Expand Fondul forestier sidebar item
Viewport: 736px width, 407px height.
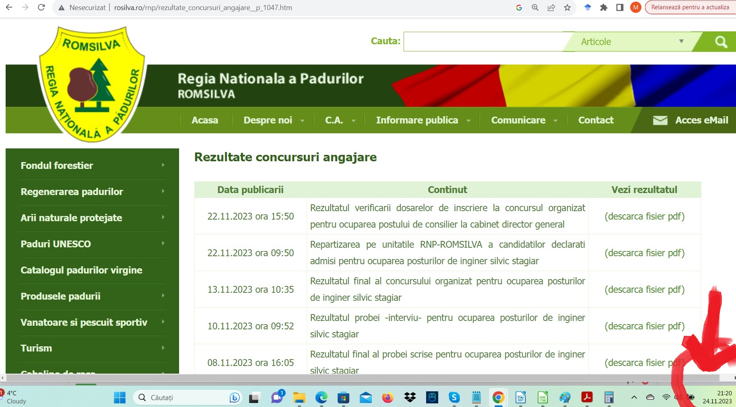[92, 166]
